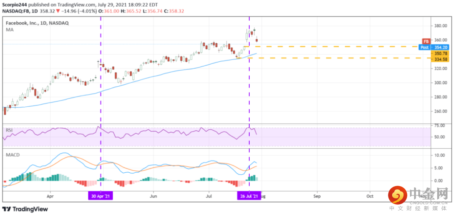Click the 260.00 price axis label
This screenshot has height=216, width=454.
point(440,111)
